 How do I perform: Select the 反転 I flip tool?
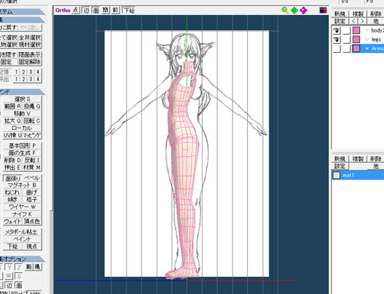pos(32,160)
